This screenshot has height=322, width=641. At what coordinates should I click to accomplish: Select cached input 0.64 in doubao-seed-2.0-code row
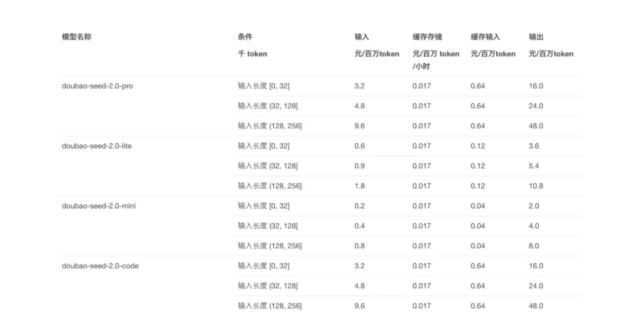pos(478,266)
